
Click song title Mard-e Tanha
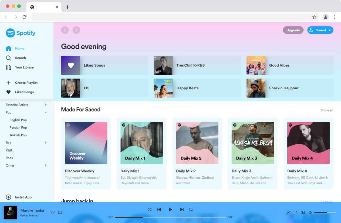coord(32,210)
